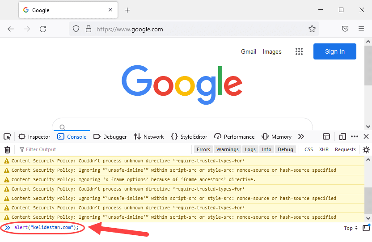The width and height of the screenshot is (372, 242).
Task: Click the page vertical scrollbar thumb
Action: 368,65
